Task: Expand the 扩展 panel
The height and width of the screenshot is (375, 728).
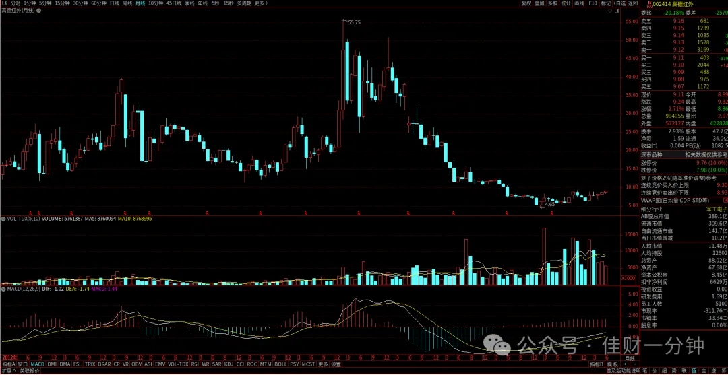Action: [x=8, y=371]
